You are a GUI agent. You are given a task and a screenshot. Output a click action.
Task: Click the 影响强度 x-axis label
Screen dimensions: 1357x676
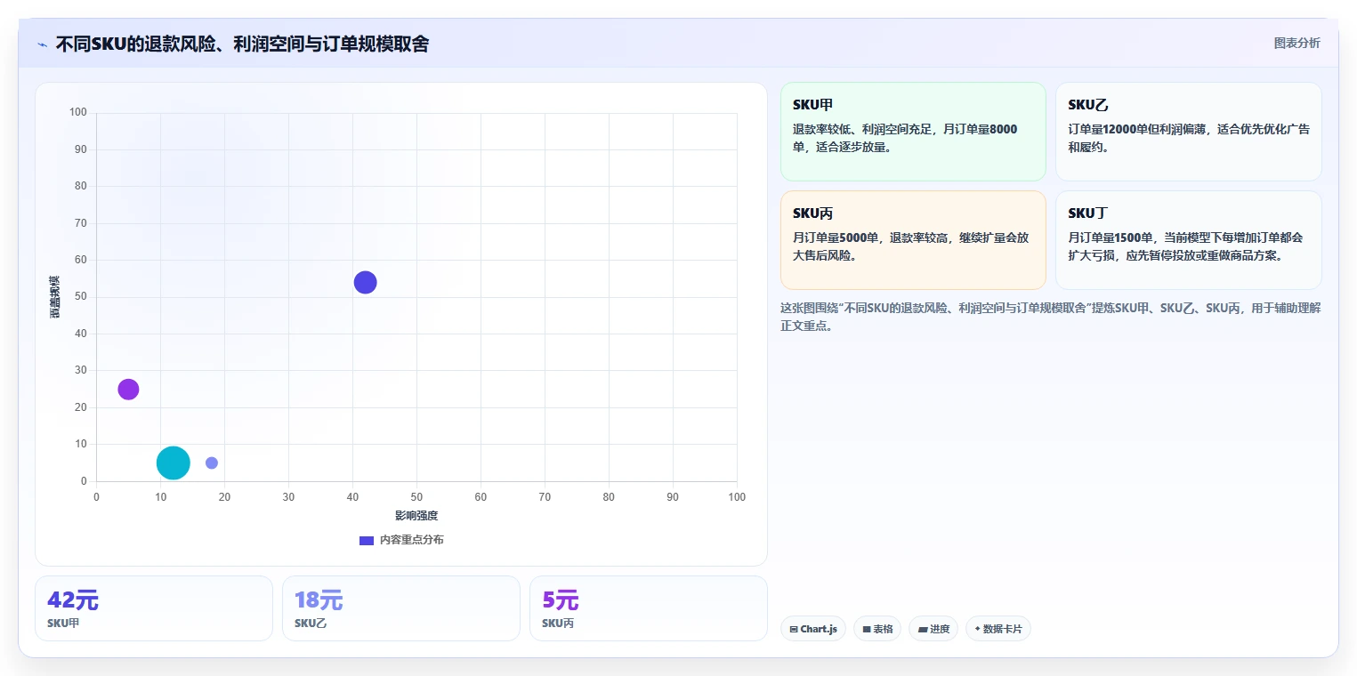[416, 516]
